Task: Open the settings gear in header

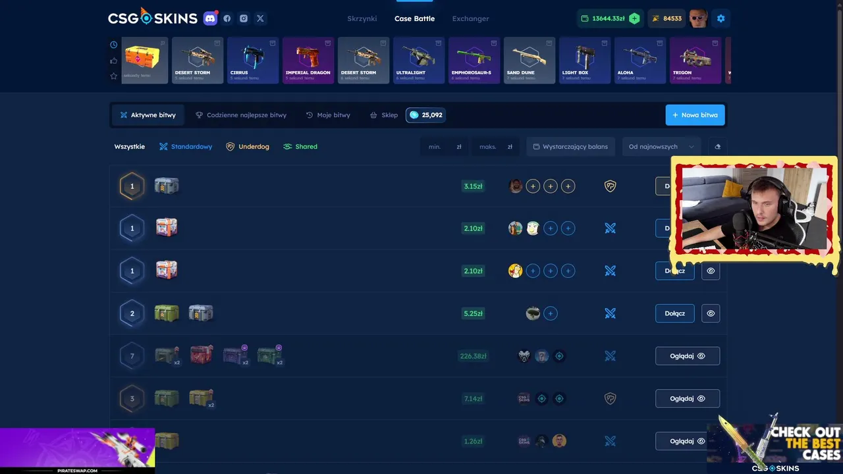Action: [x=721, y=18]
